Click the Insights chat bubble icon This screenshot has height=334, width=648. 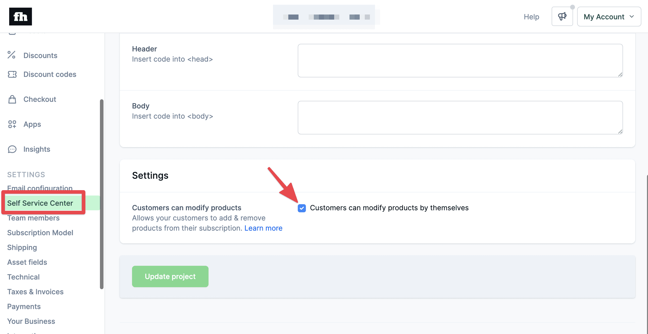tap(12, 149)
